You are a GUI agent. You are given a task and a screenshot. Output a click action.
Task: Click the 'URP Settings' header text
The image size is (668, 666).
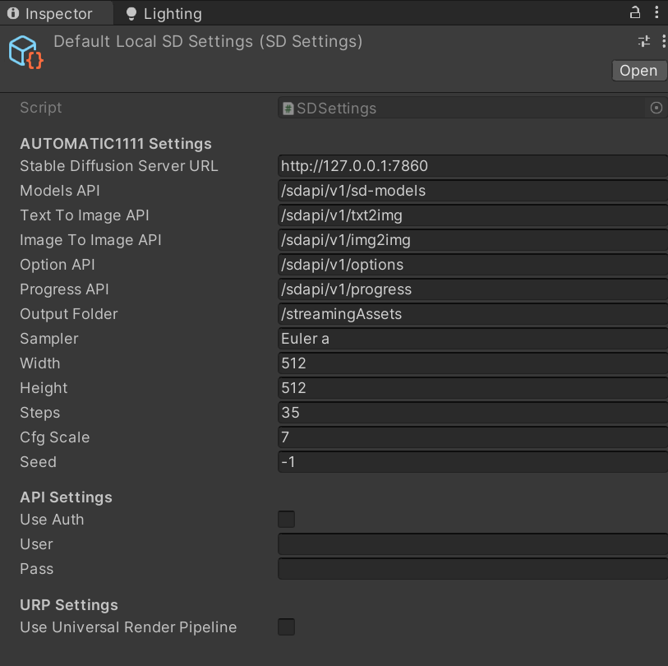[69, 605]
